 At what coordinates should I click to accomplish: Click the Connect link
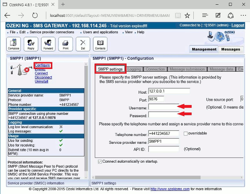pyautogui.click(x=41, y=73)
